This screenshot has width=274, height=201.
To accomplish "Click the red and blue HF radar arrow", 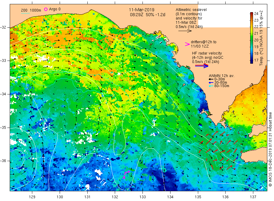I will click(x=202, y=66).
